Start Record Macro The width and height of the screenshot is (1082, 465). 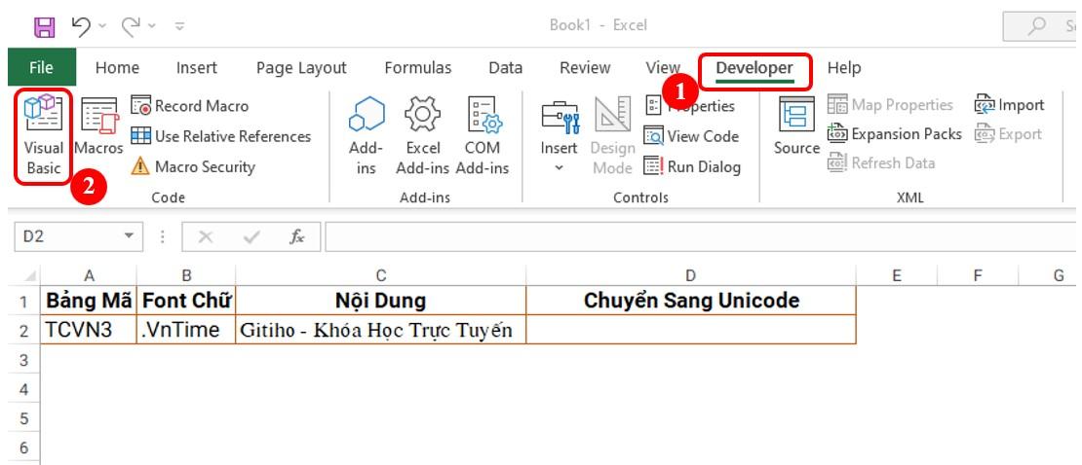click(x=190, y=106)
